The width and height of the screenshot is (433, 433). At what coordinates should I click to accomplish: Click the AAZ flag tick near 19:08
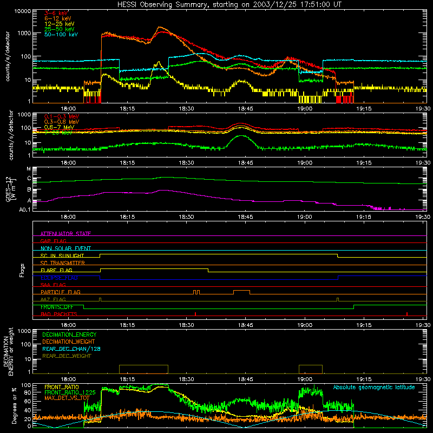[337, 299]
